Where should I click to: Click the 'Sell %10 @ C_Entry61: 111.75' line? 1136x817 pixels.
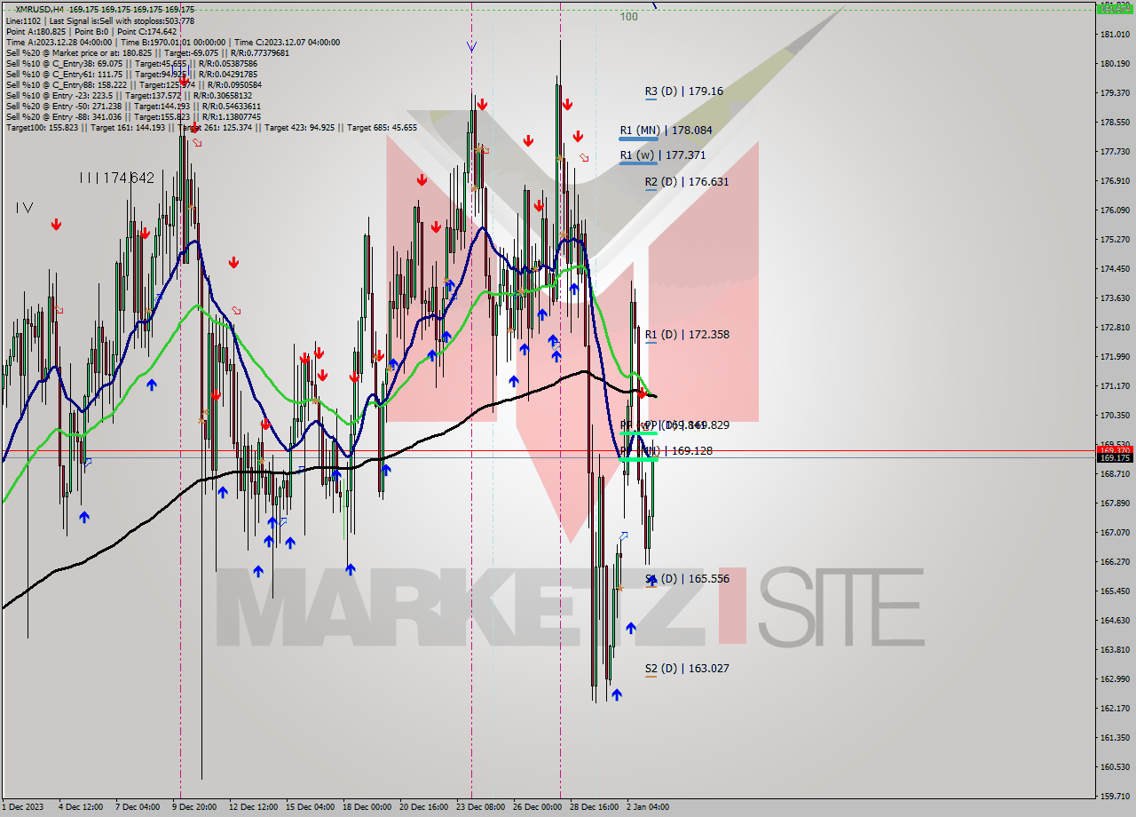(131, 74)
